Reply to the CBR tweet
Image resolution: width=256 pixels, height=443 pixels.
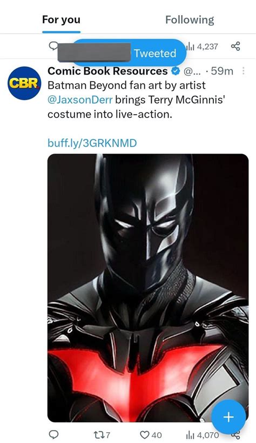[x=53, y=434]
